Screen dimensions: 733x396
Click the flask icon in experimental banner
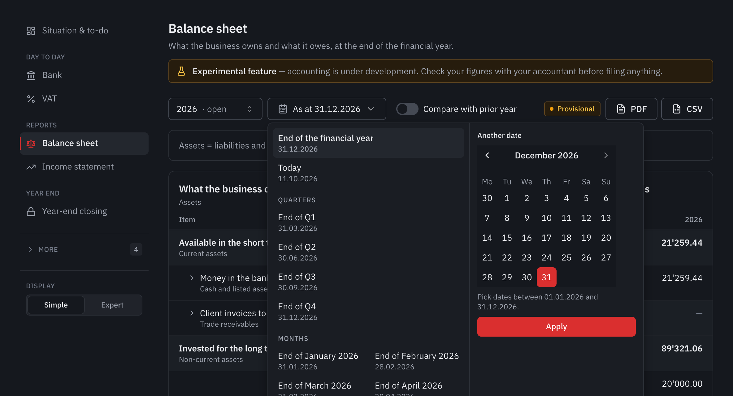(x=181, y=71)
